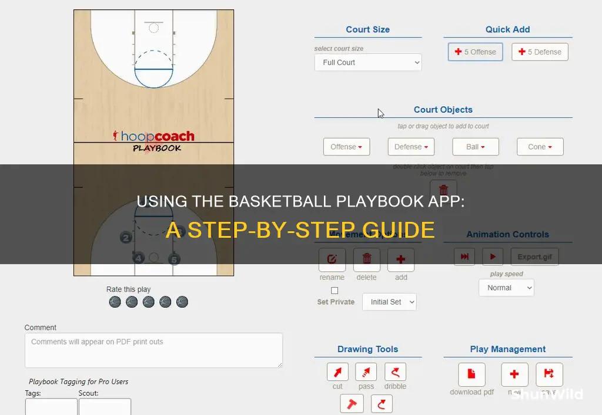
Task: Open the Cone object dropdown
Action: click(540, 147)
